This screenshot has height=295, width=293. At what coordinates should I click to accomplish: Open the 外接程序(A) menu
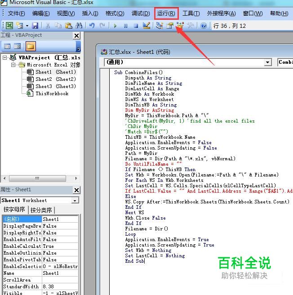pyautogui.click(x=221, y=13)
